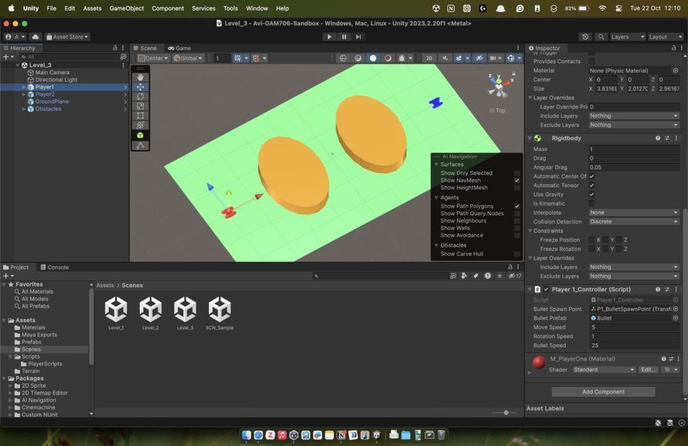Viewport: 688px width, 446px height.
Task: Open the GameObject menu
Action: coord(127,8)
